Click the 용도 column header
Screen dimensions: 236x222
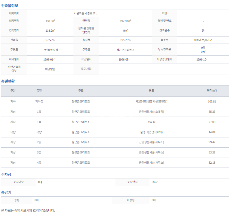(x=151, y=91)
